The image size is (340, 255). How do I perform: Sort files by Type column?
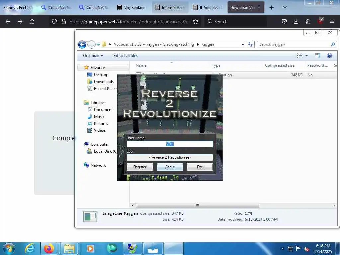pos(216,65)
